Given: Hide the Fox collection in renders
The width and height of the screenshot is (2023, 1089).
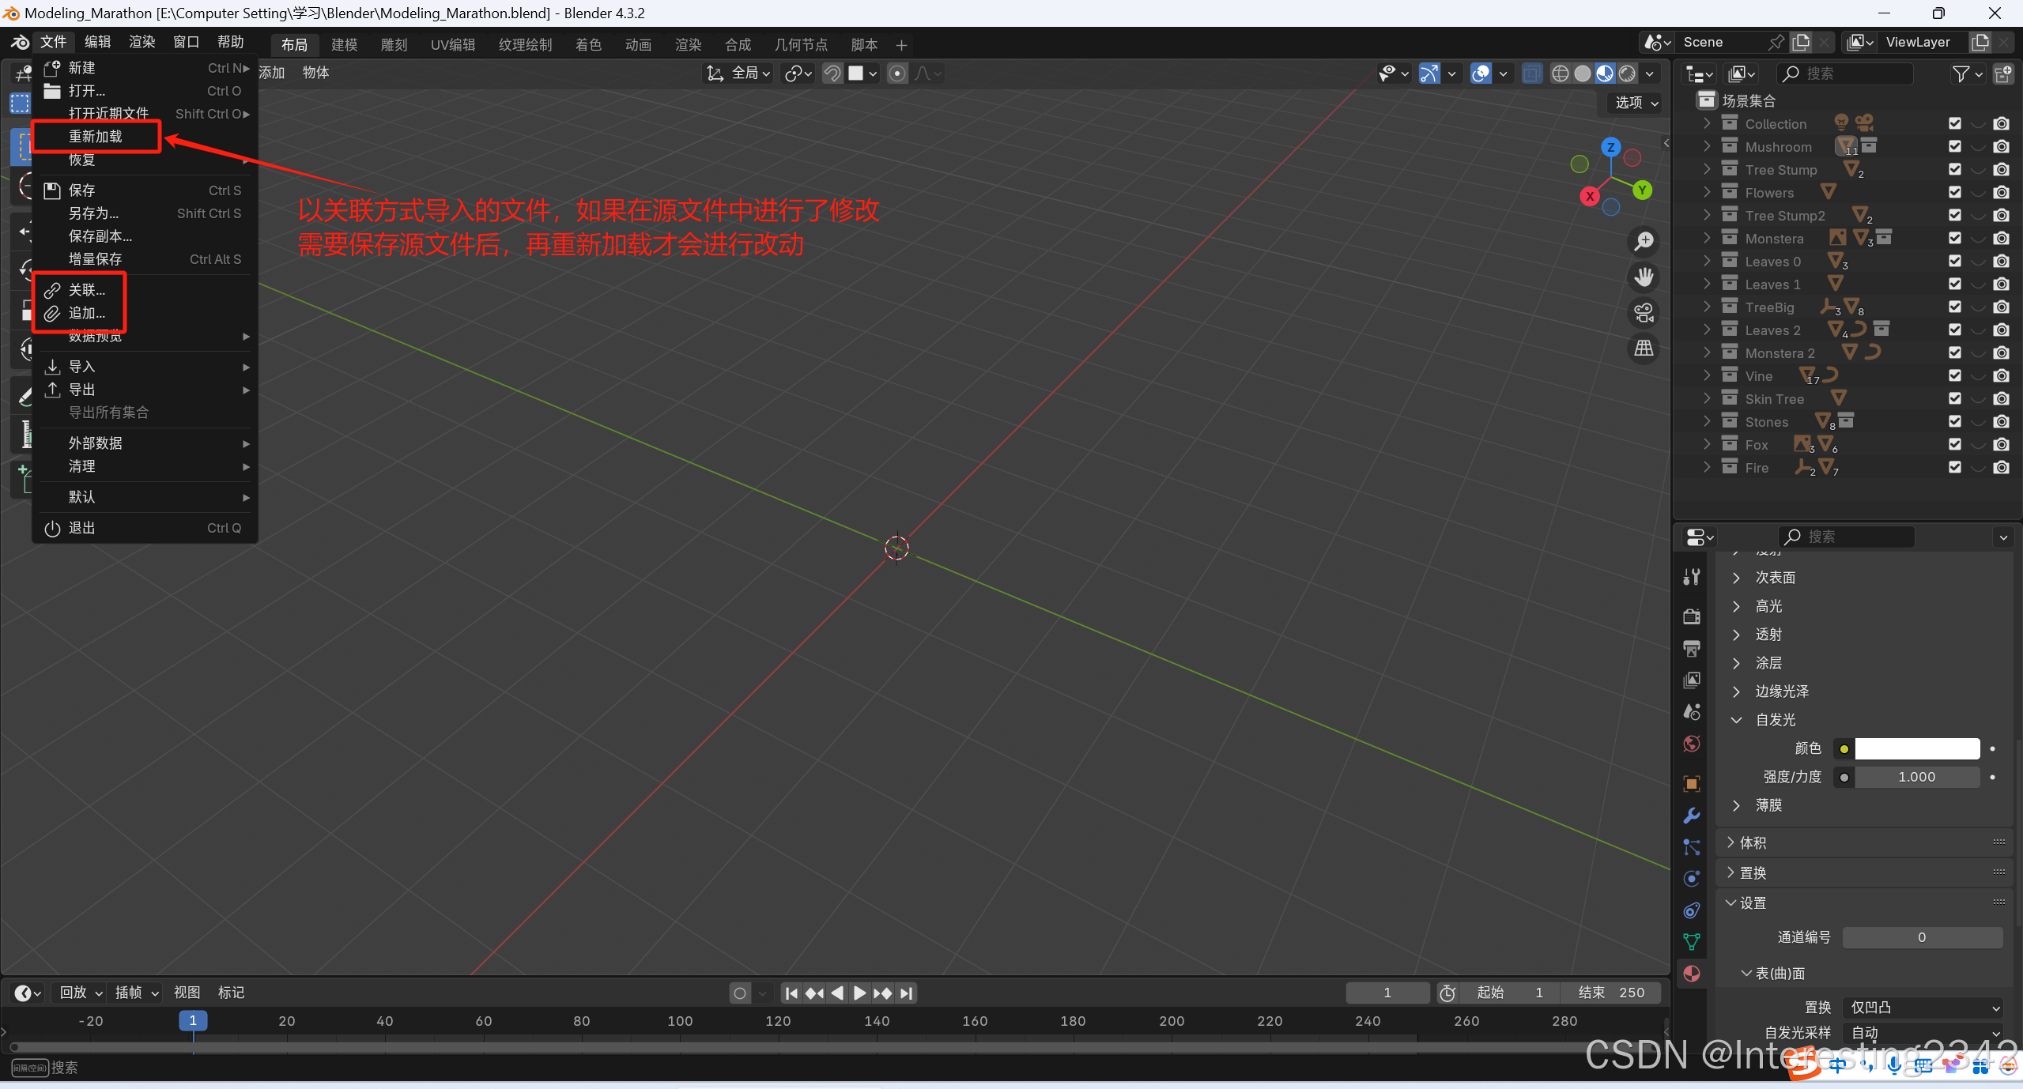Looking at the screenshot, I should (x=2001, y=445).
